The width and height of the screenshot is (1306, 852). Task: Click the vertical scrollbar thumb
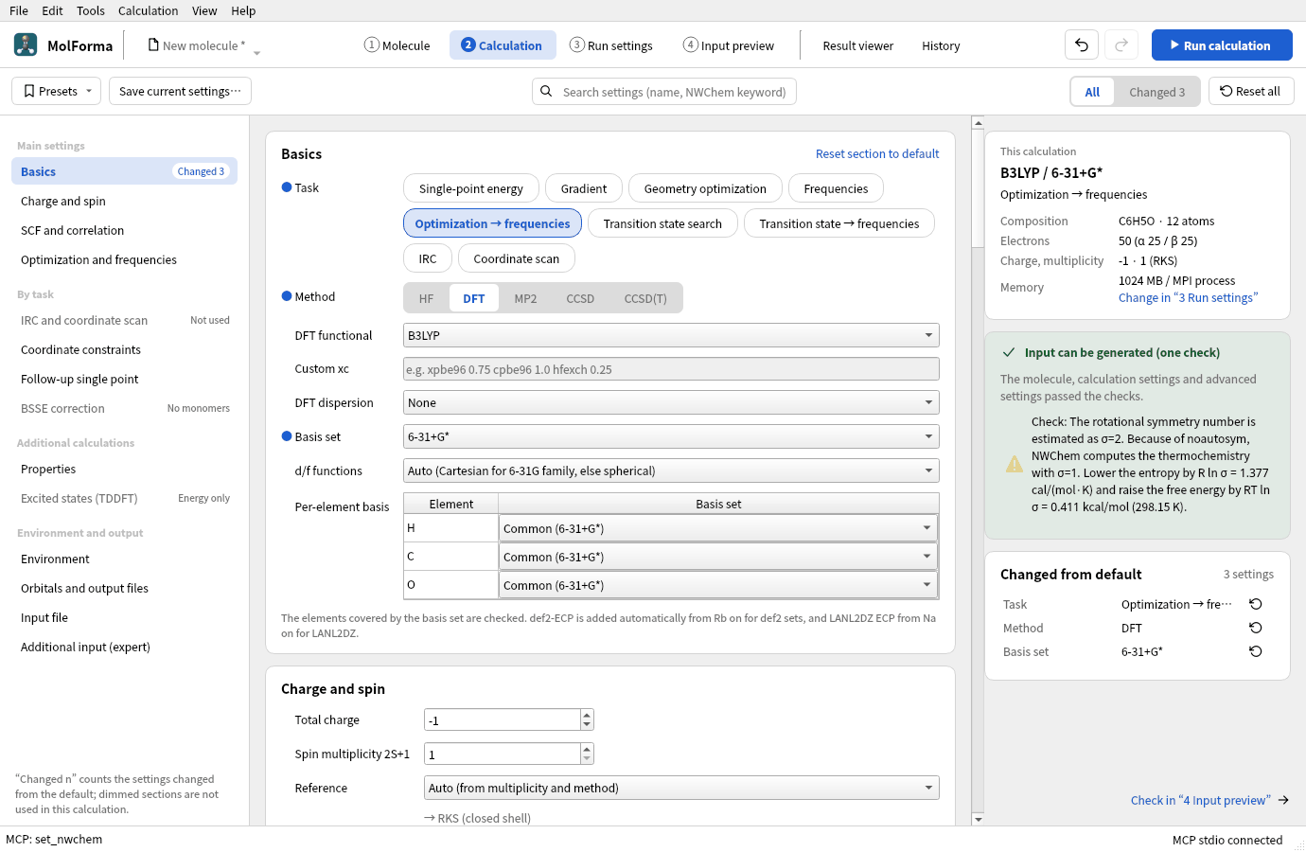click(978, 188)
